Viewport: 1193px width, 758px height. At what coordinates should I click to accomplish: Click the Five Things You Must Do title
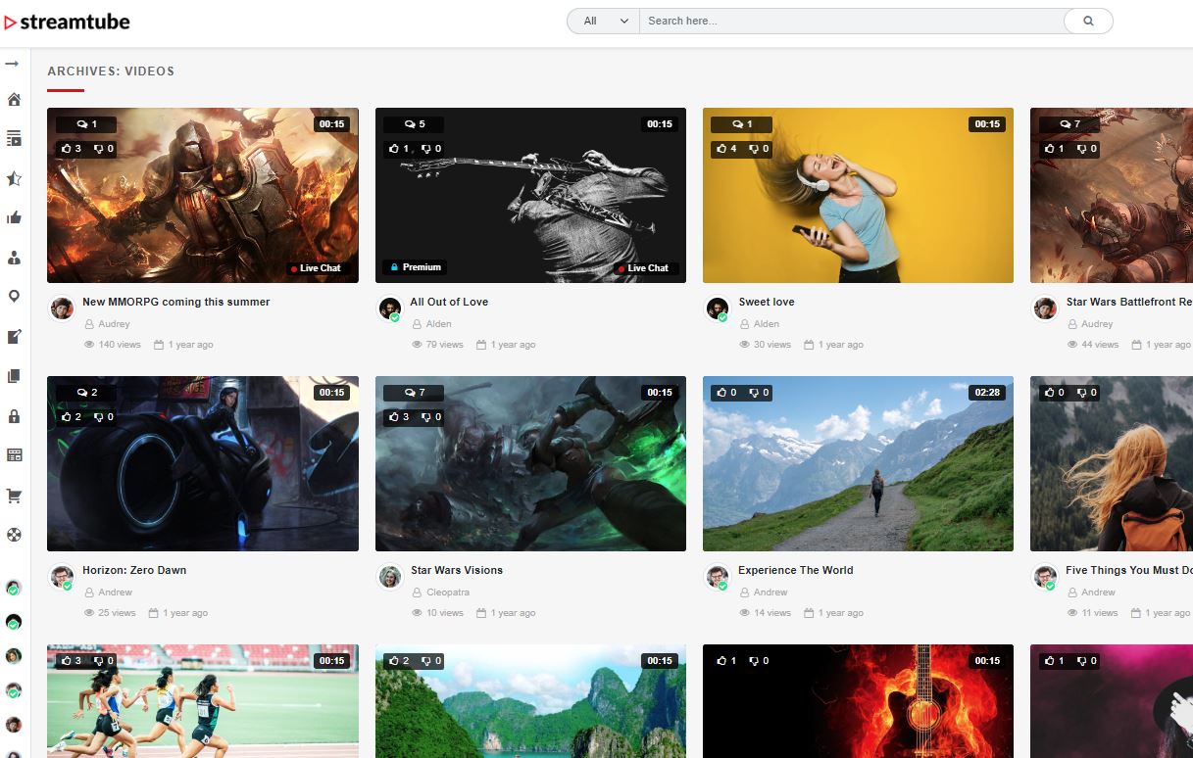point(1129,570)
